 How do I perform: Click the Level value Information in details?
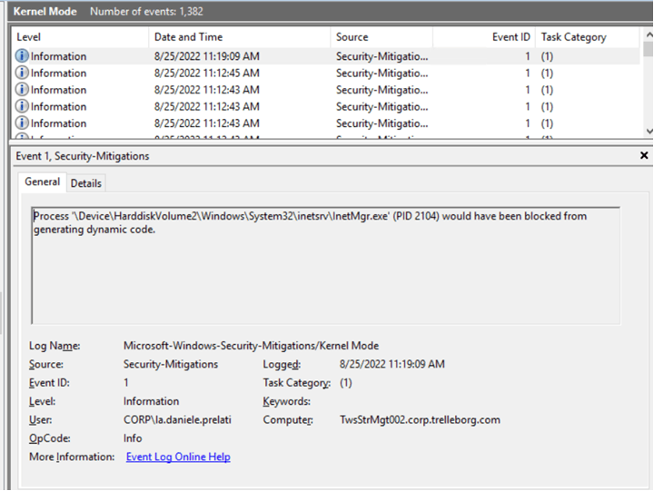click(151, 401)
